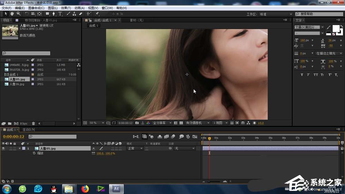345x194 pixels.
Task: Switch to the 渲染队列 tab
Action: pos(28,130)
